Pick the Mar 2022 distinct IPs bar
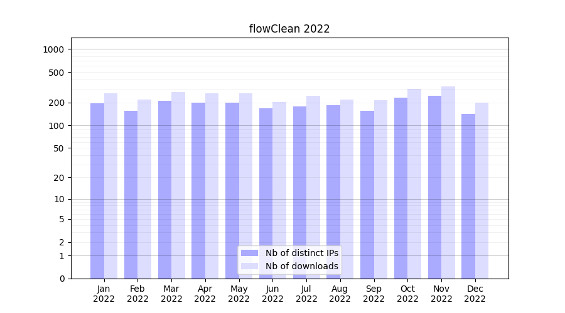The width and height of the screenshot is (565, 313). [164, 190]
